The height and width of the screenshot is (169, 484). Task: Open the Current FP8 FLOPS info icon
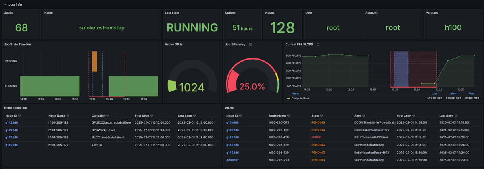pyautogui.click(x=318, y=45)
